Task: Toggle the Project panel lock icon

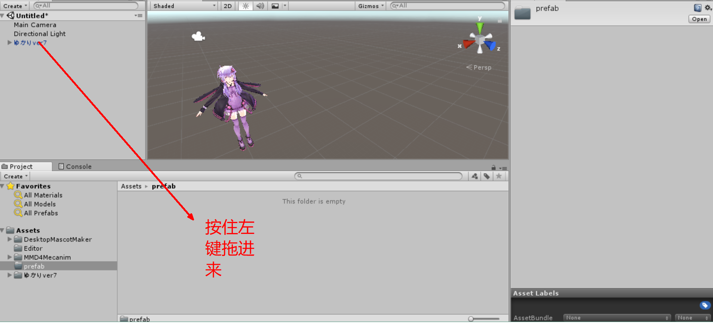Action: [x=494, y=168]
